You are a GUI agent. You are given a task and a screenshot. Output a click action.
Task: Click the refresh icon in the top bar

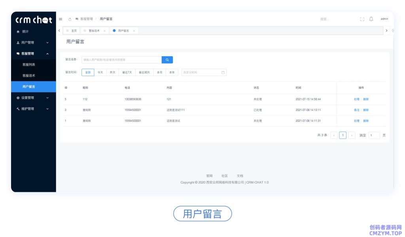click(70, 18)
